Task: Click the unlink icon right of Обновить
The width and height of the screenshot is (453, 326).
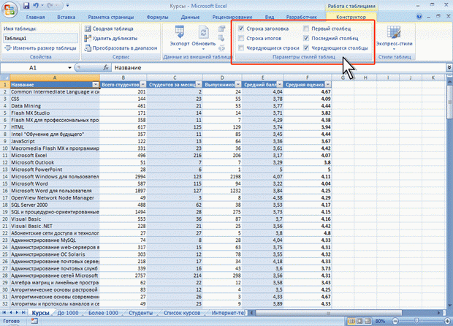Action: (x=221, y=48)
